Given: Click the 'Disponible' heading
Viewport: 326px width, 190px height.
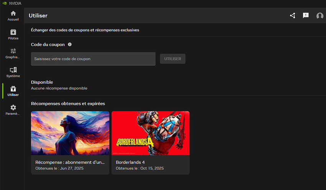Looking at the screenshot, I should point(42,82).
